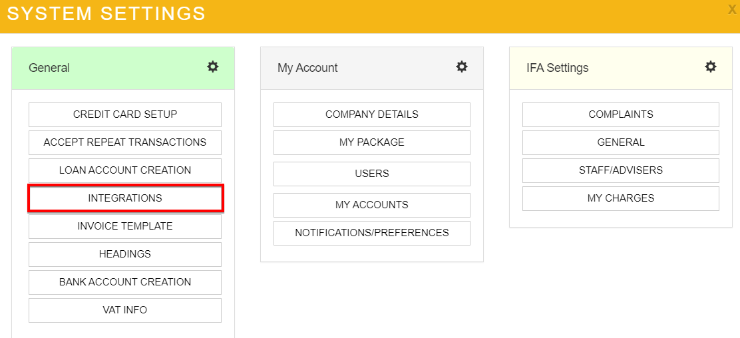Select Notifications/Preferences
The image size is (740, 338).
[372, 233]
